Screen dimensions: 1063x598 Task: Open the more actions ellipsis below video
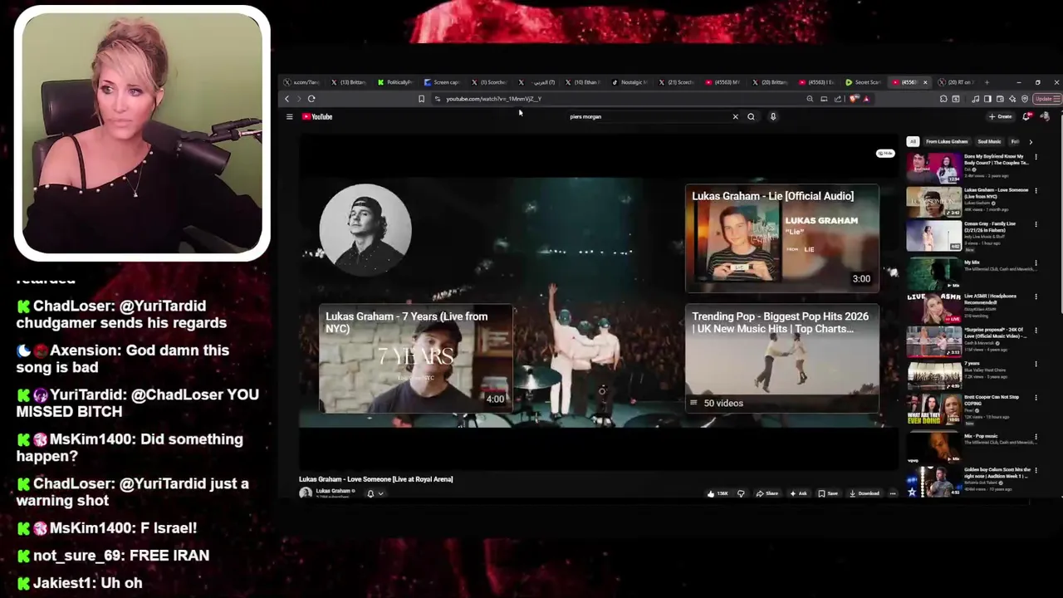(893, 493)
